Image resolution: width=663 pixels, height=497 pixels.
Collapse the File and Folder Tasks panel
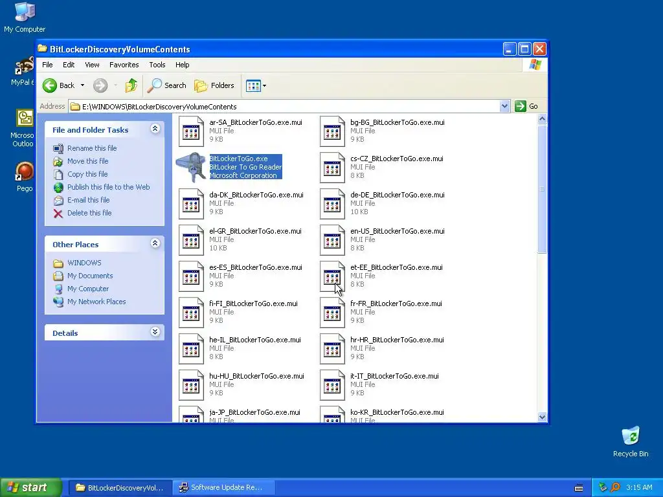click(x=155, y=129)
